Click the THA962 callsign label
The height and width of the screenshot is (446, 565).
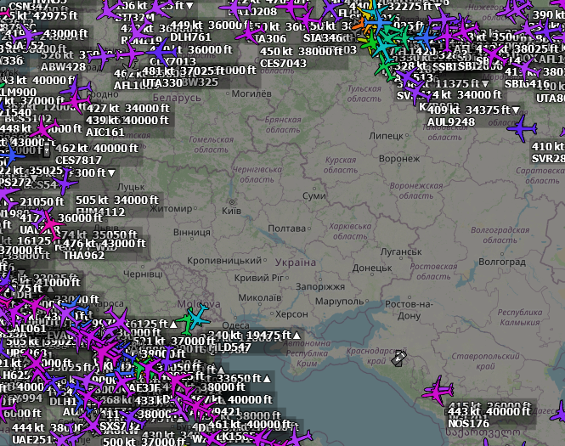[x=83, y=256]
